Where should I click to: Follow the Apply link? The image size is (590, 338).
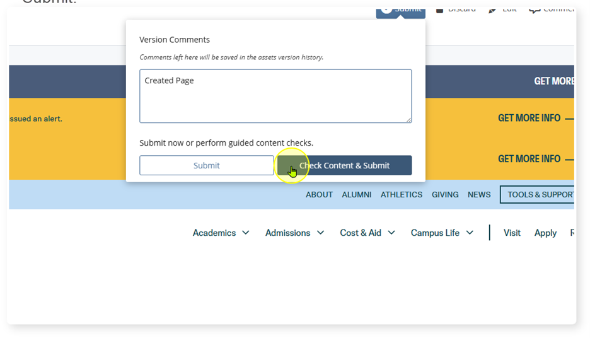[x=545, y=233]
